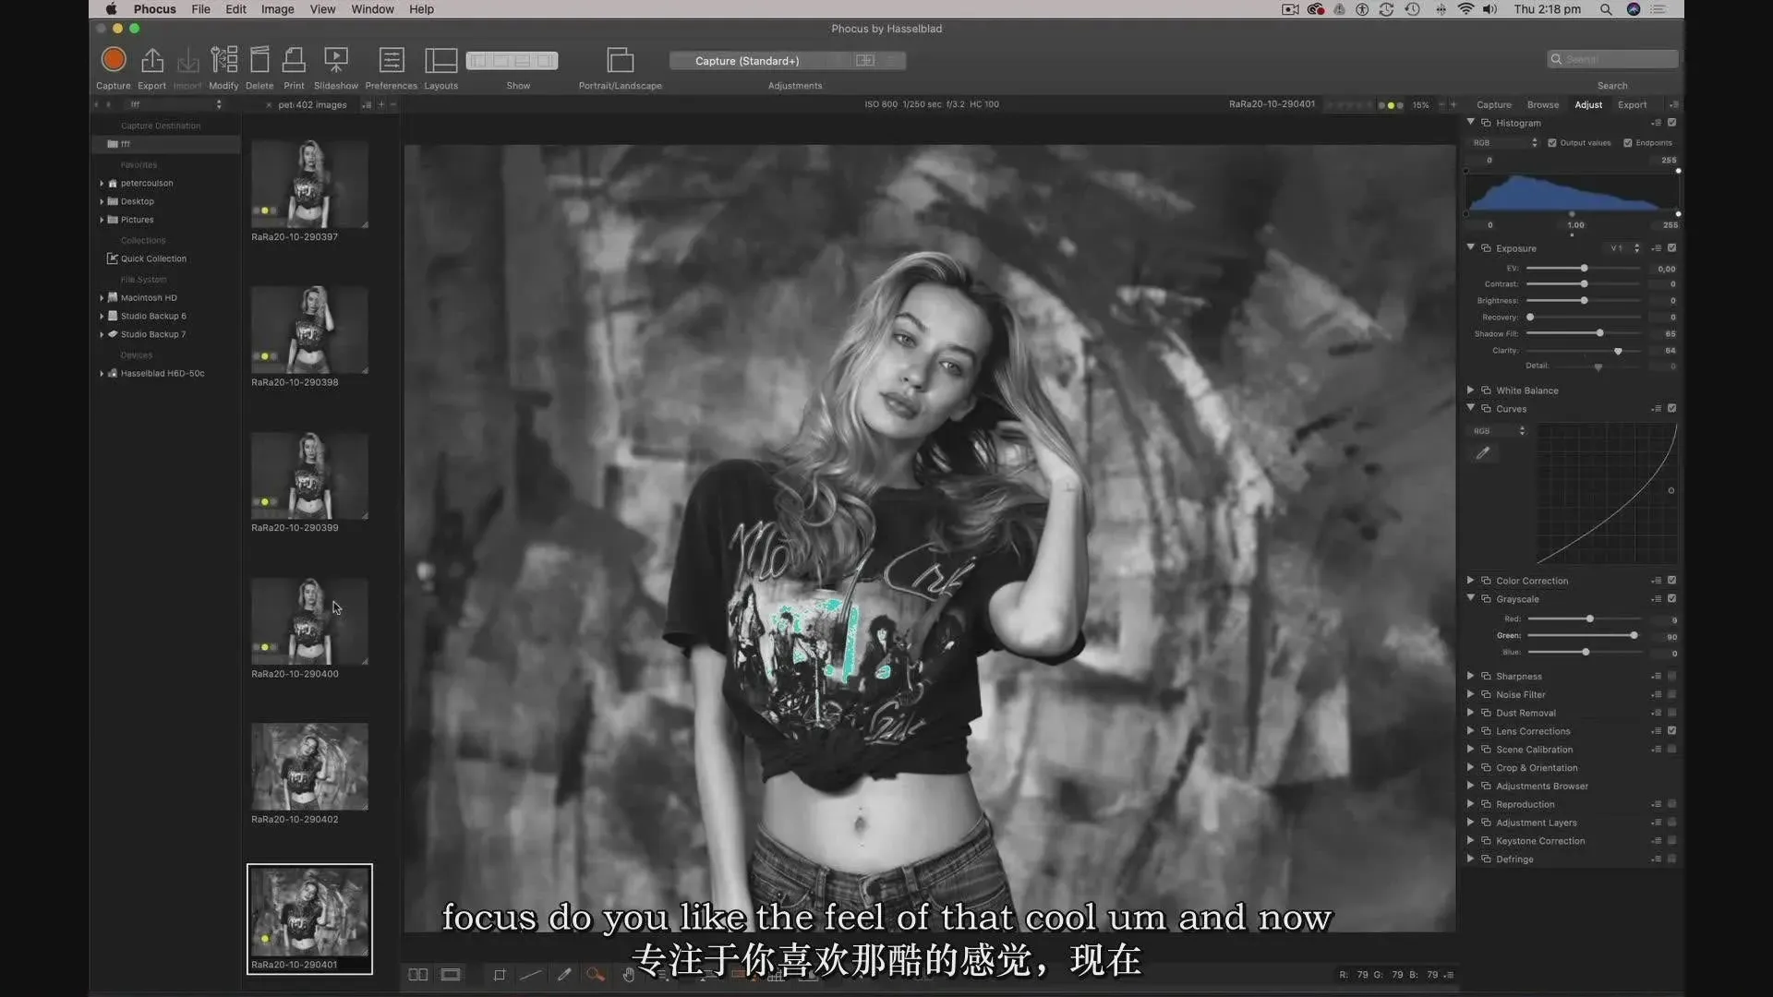Expand the Keystone Correction panel
Screen dimensions: 1773x997
[1471, 841]
